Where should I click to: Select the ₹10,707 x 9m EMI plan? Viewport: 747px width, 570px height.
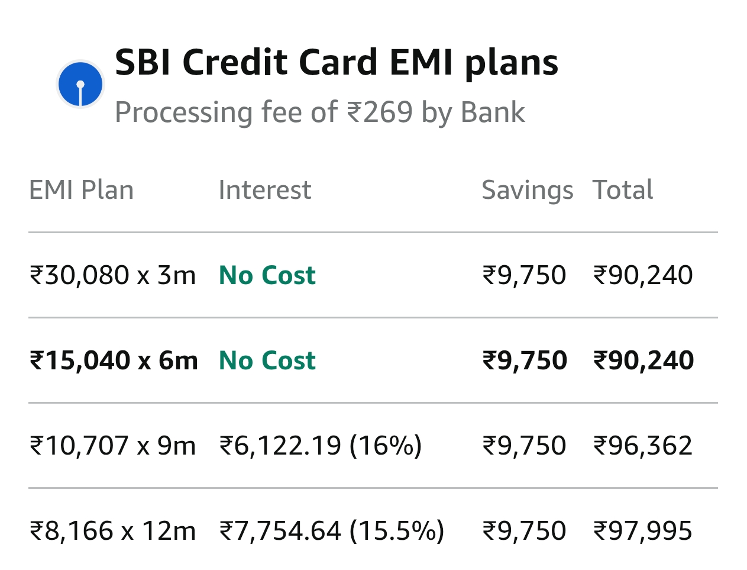tap(112, 446)
